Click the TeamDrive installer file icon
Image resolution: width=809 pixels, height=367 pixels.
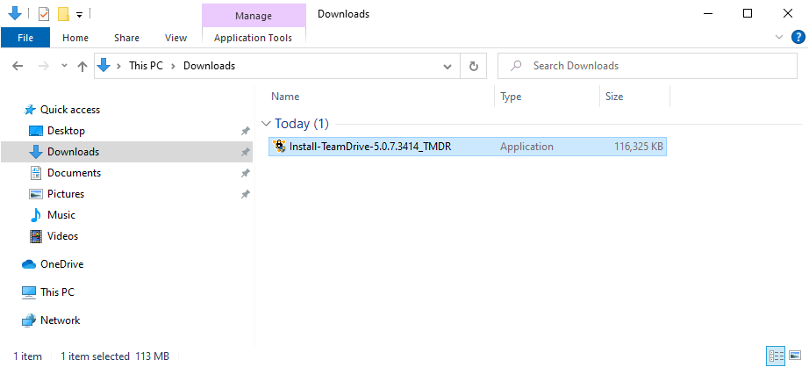(280, 147)
